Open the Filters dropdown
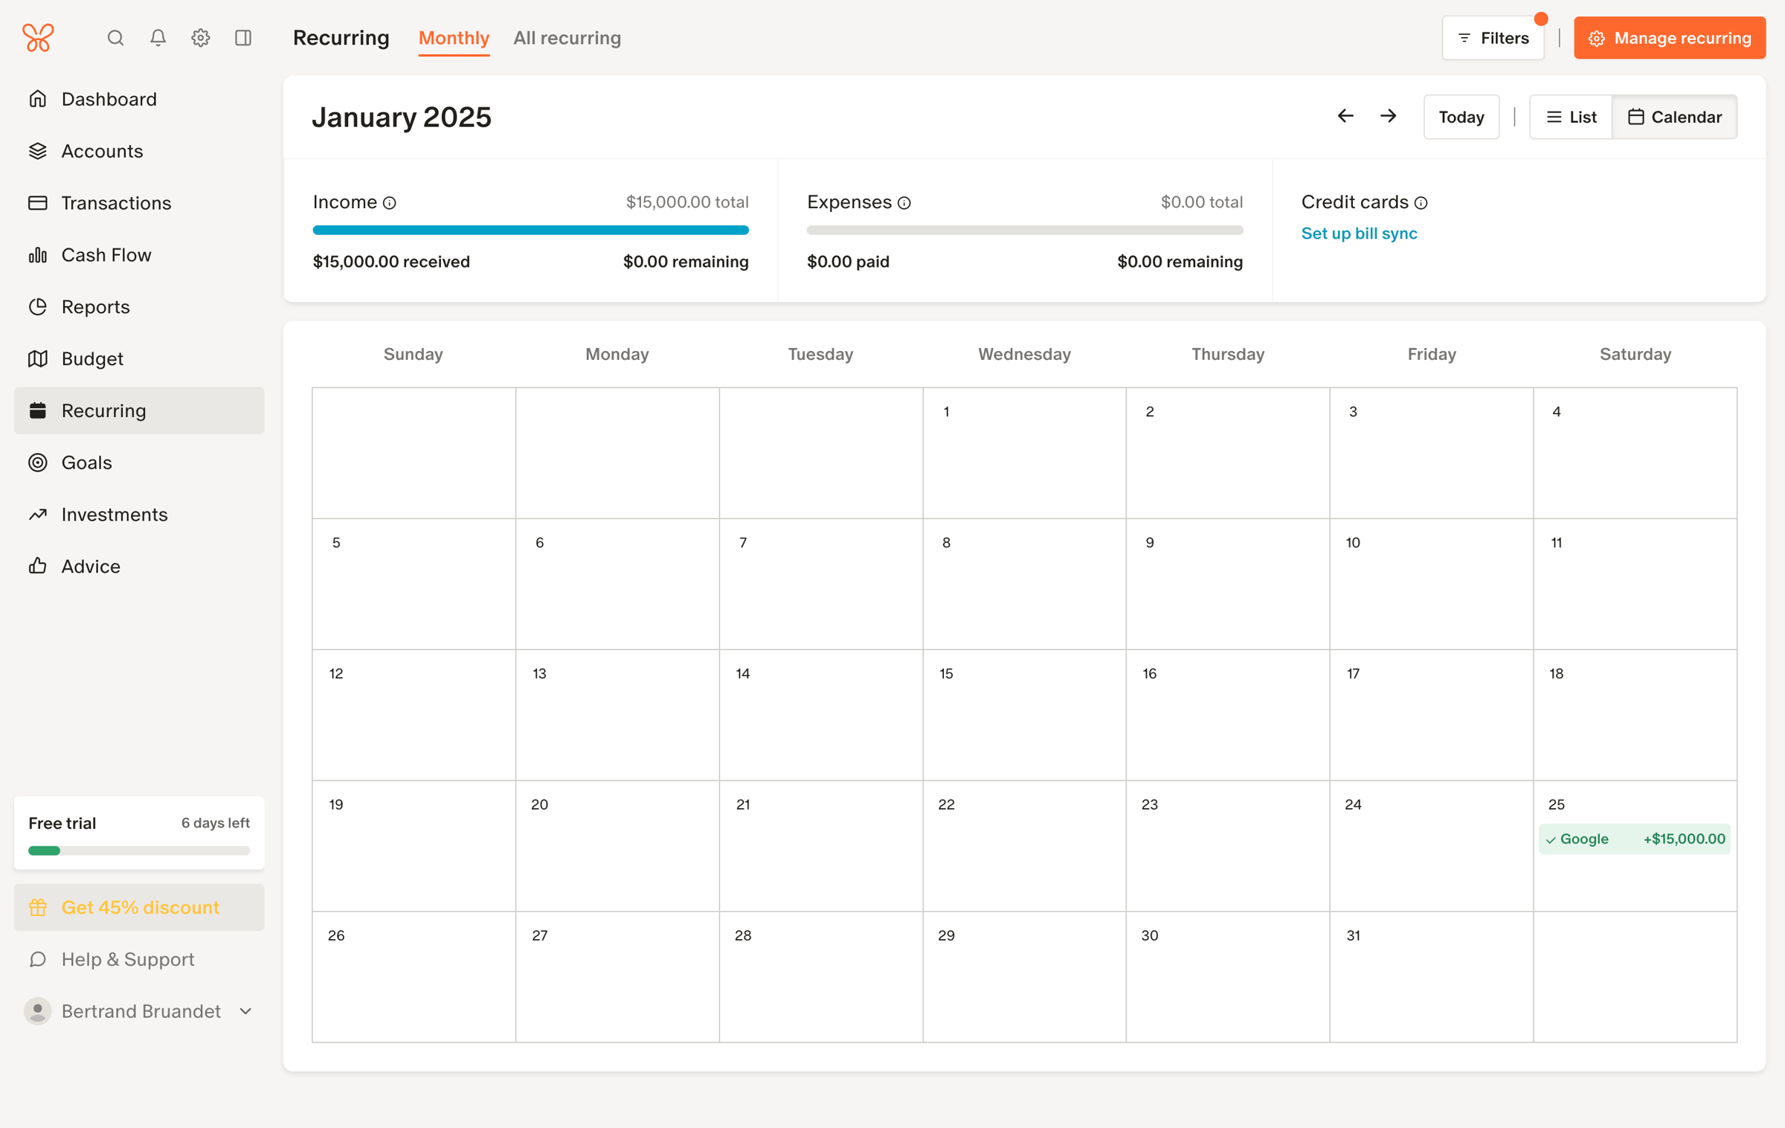 [x=1493, y=38]
